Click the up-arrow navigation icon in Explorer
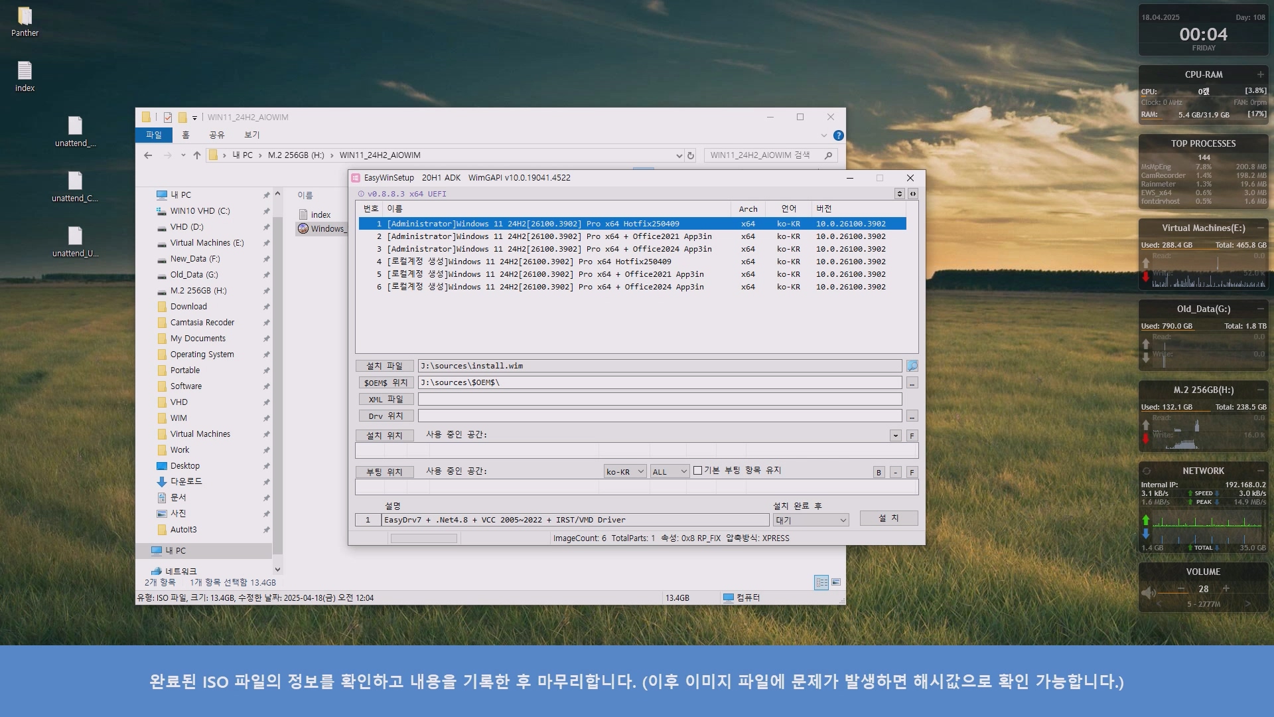The height and width of the screenshot is (717, 1274). pos(197,155)
